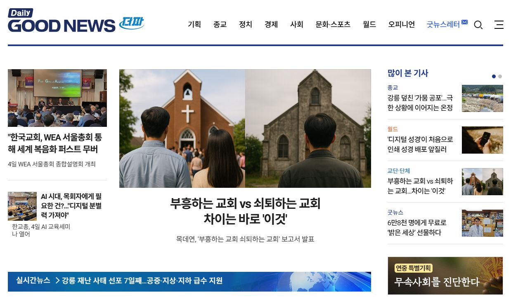Click the 실시간뉴스 강릉 재난 사태 ticker

[x=142, y=281]
